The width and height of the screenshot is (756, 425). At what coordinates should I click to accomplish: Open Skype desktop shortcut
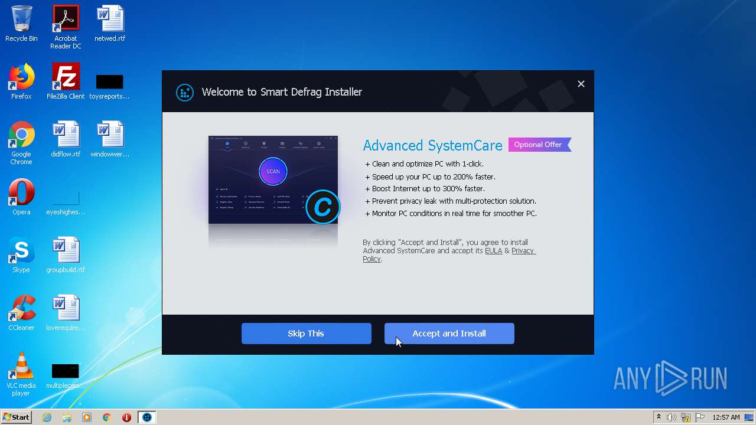coord(21,255)
